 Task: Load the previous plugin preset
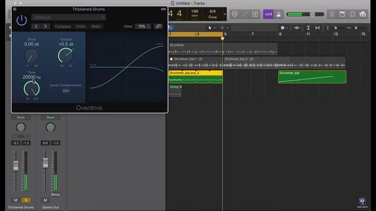(36, 26)
